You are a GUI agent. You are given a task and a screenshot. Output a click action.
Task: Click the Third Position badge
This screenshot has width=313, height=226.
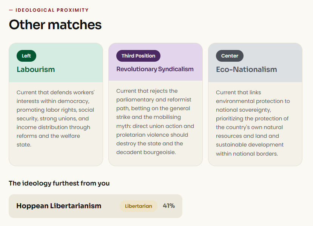138,56
